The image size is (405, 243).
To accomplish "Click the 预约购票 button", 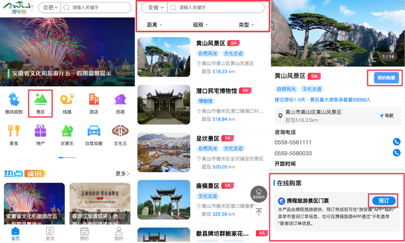I will (386, 78).
